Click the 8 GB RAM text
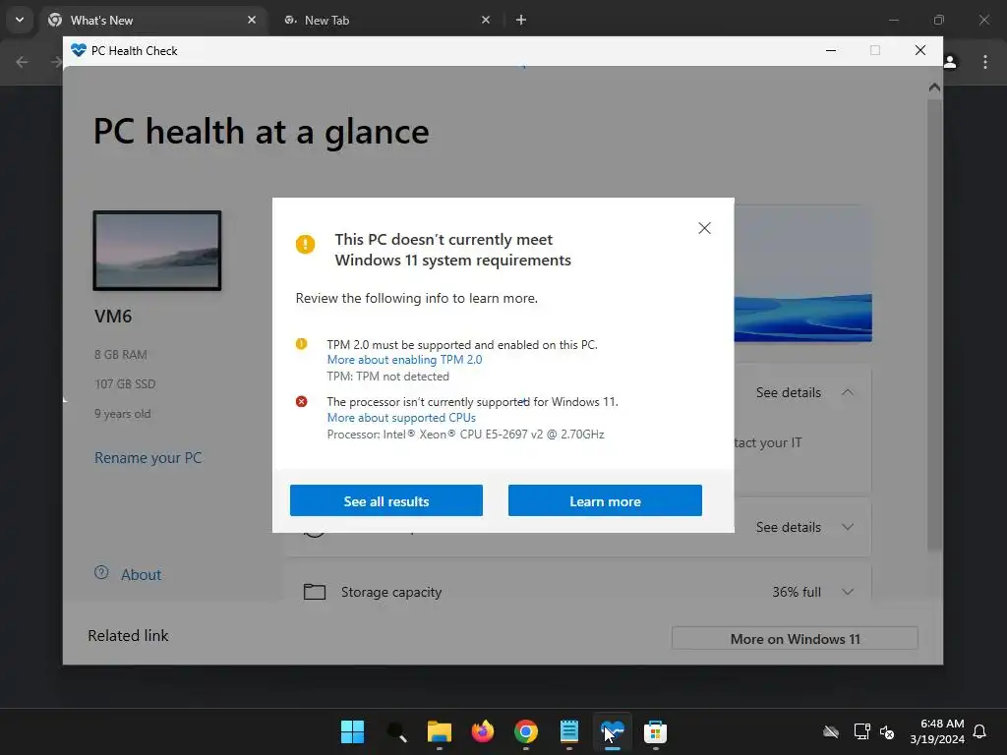The width and height of the screenshot is (1007, 755). coord(121,354)
